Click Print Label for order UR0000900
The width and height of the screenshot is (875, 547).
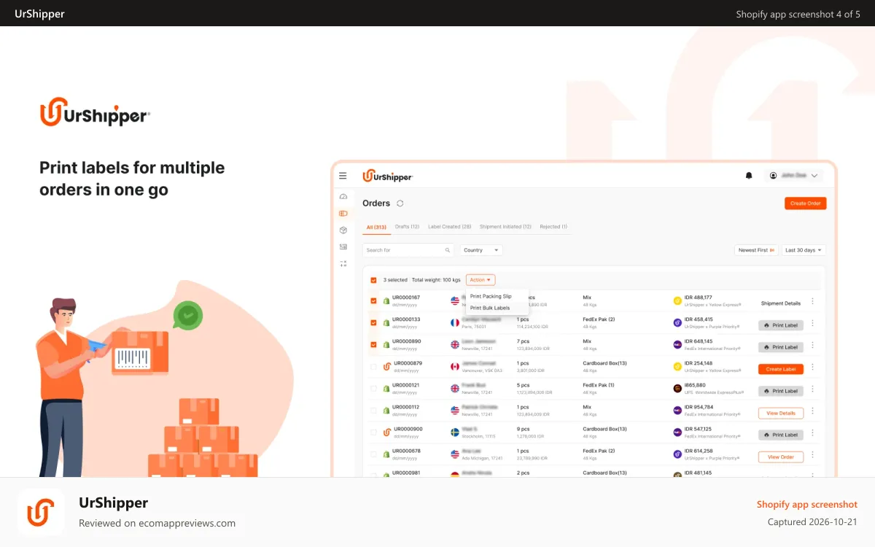[x=781, y=435]
